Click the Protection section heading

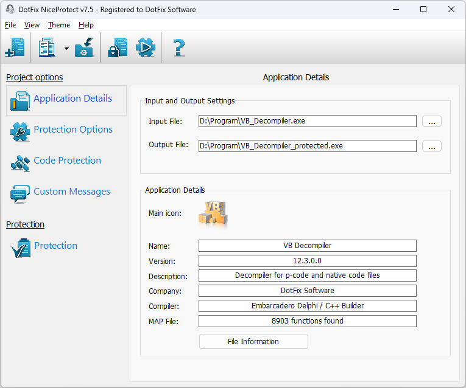click(25, 224)
